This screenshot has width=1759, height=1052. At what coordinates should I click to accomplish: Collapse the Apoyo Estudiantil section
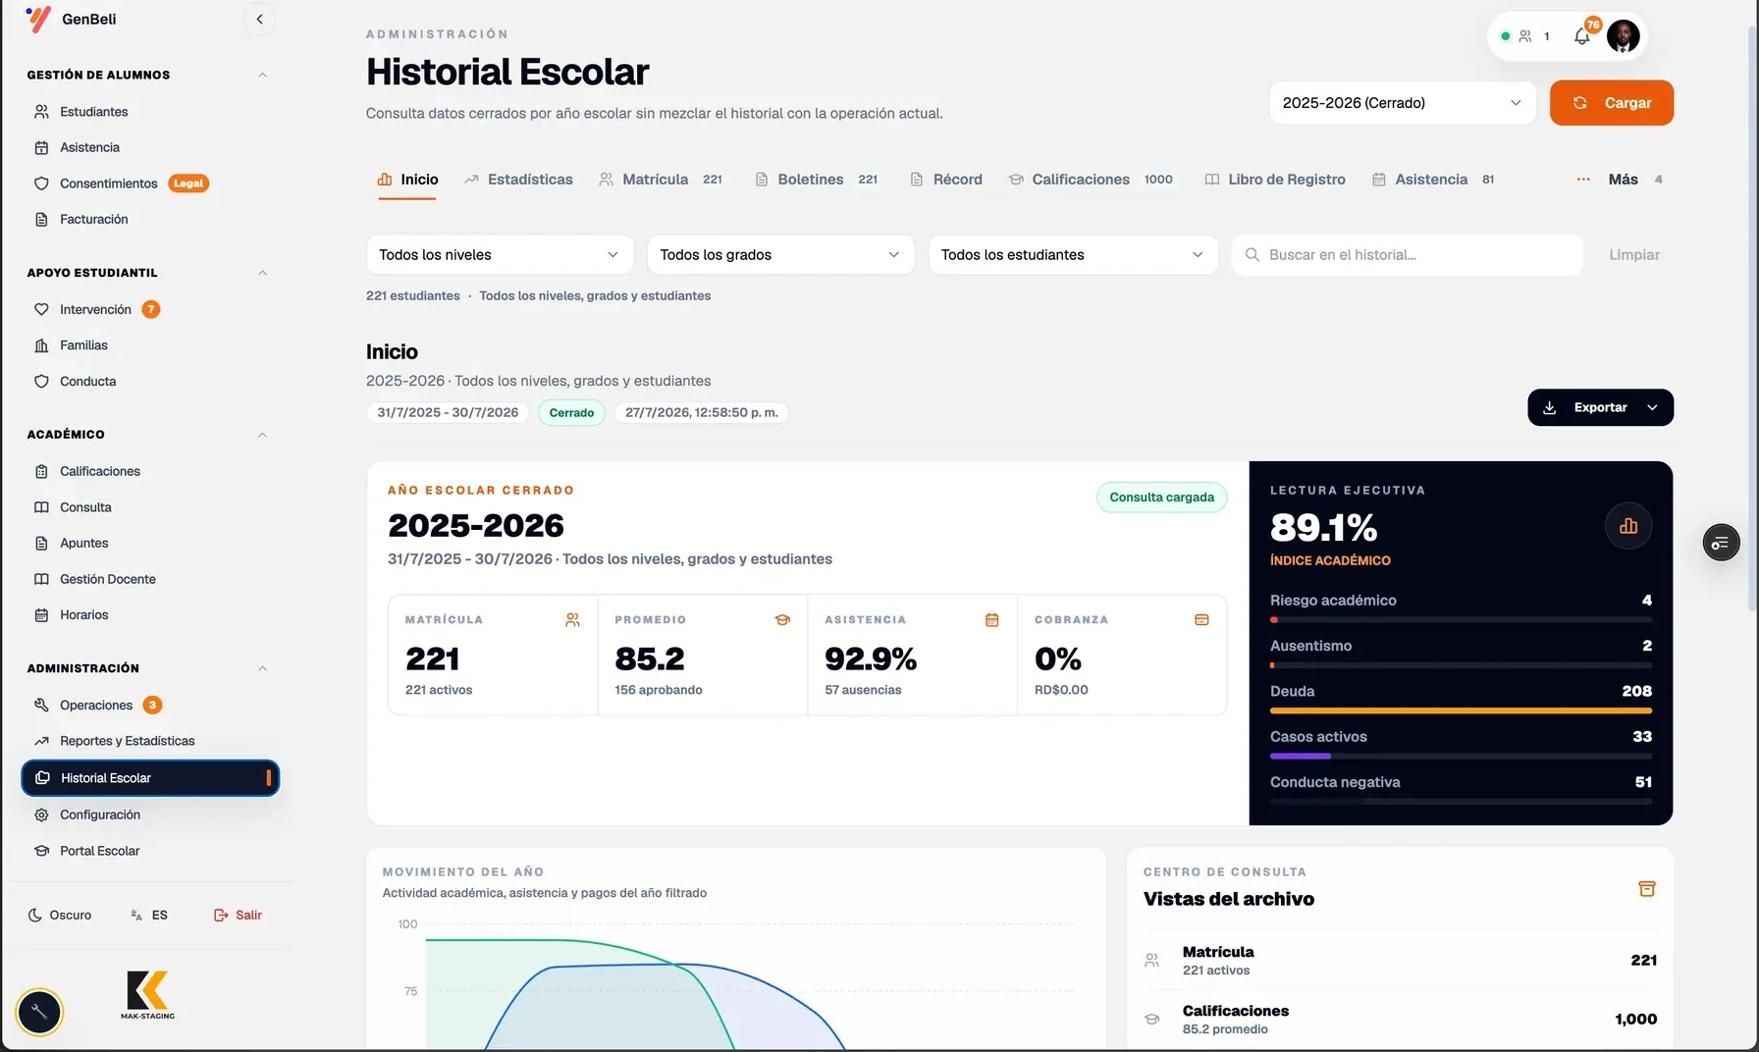click(262, 273)
